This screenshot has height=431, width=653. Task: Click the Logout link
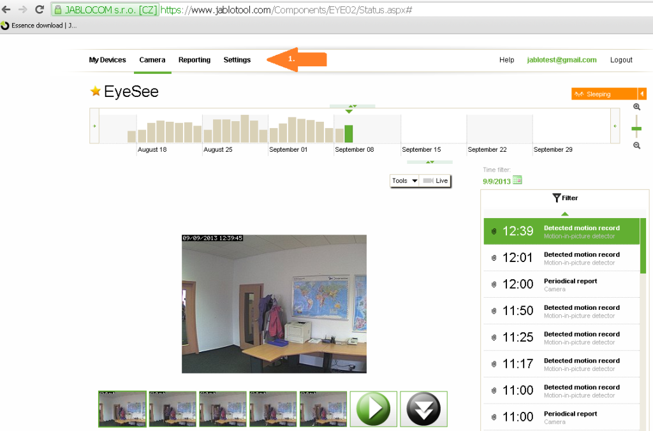coord(620,60)
